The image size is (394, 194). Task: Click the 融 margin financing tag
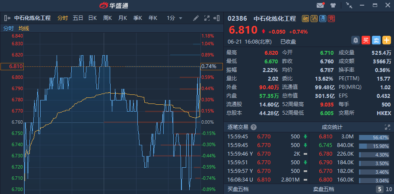point(305,19)
